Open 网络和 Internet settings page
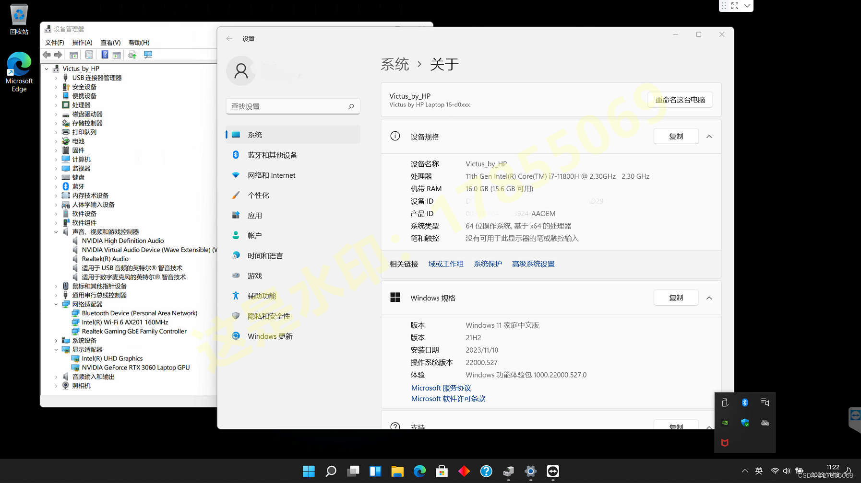 coord(293,175)
